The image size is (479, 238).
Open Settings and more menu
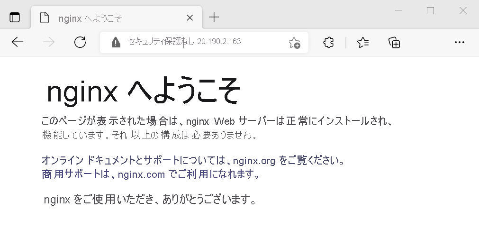(x=460, y=43)
